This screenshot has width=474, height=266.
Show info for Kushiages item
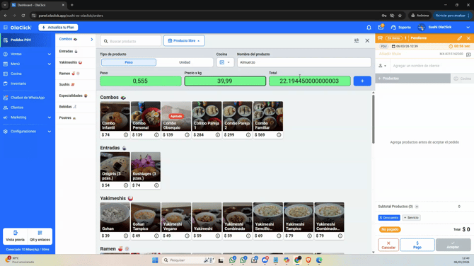[x=156, y=185]
